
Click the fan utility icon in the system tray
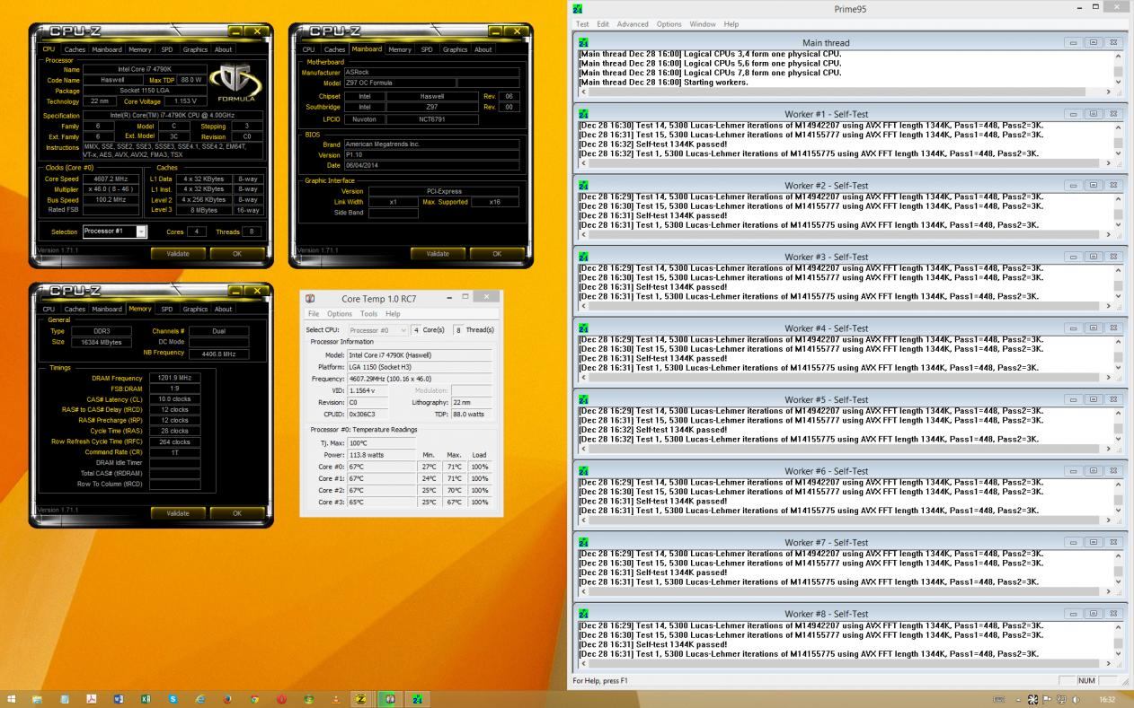pos(1032,699)
